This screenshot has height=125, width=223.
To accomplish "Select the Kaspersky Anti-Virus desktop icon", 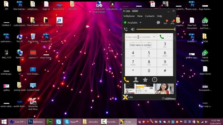I will coord(33,104).
